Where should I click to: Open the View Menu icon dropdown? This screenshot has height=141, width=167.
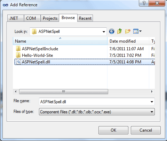point(137,31)
